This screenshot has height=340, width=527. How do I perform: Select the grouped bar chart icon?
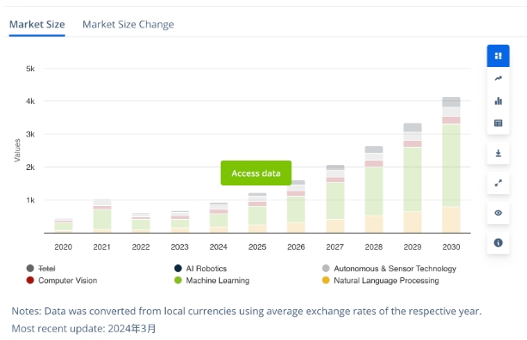tap(498, 100)
